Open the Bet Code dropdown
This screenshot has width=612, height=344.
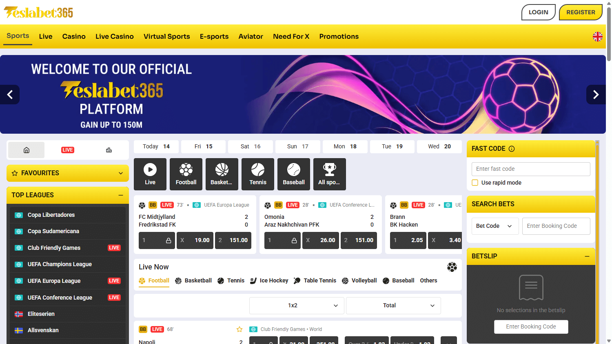495,226
